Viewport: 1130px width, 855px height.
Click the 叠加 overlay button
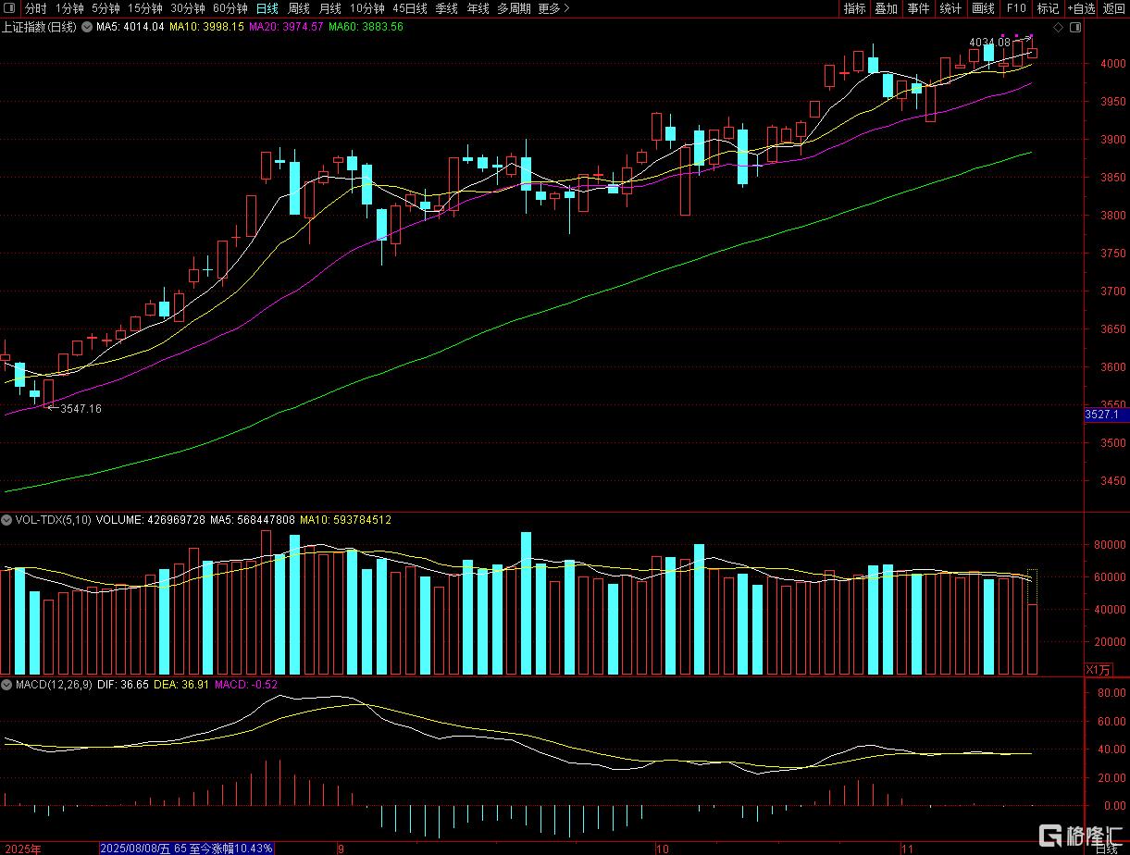pyautogui.click(x=887, y=8)
